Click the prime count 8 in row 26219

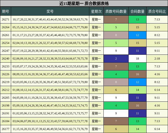(x=116, y=82)
